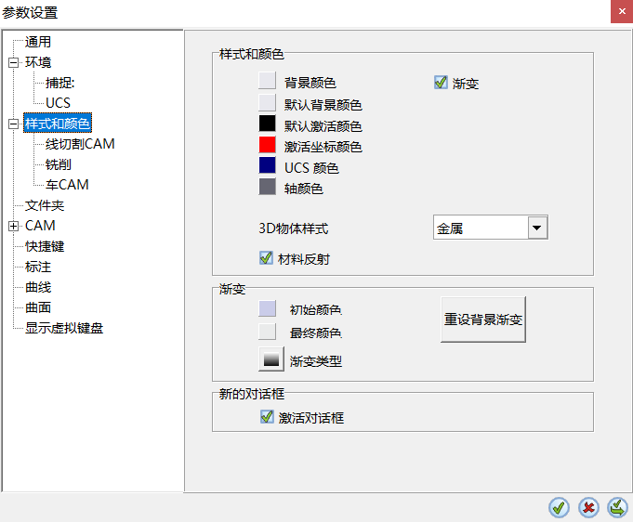This screenshot has width=633, height=522.
Task: Select 铣削 in the tree
Action: click(x=59, y=164)
